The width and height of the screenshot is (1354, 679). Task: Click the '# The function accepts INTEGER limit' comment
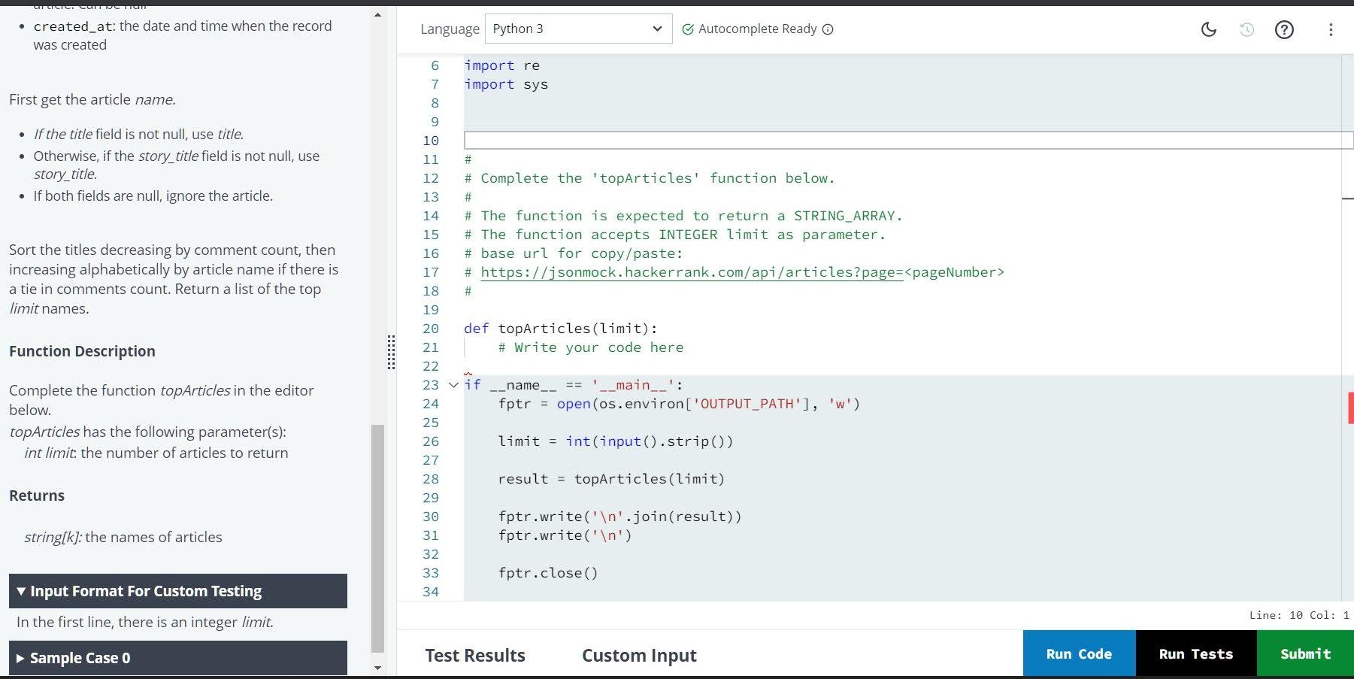pos(675,235)
